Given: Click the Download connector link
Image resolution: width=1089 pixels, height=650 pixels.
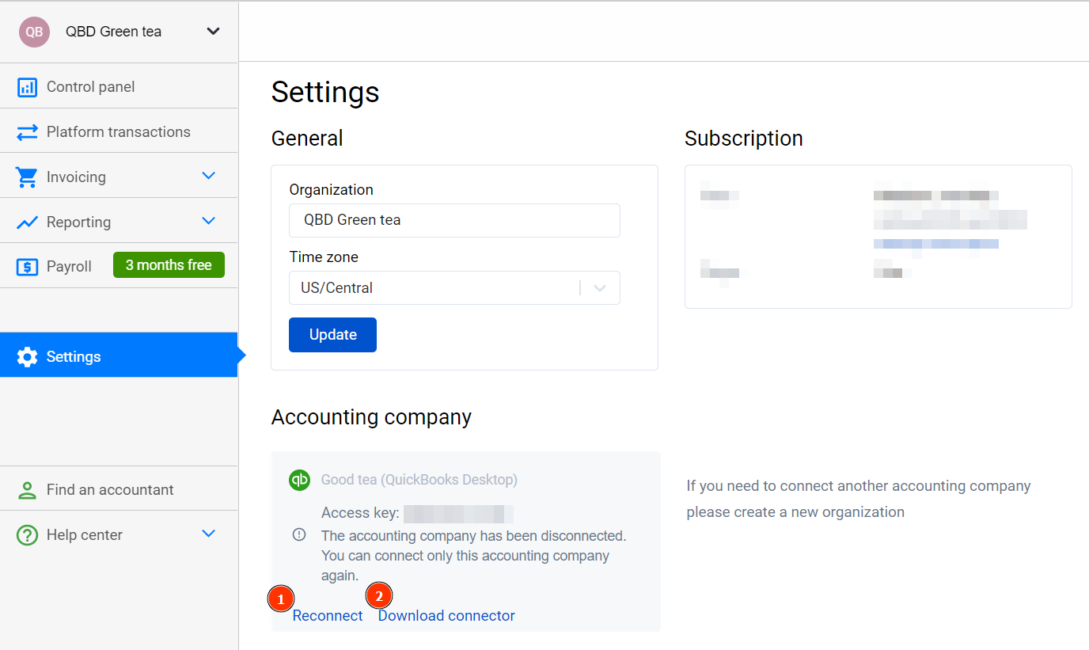Looking at the screenshot, I should (446, 616).
